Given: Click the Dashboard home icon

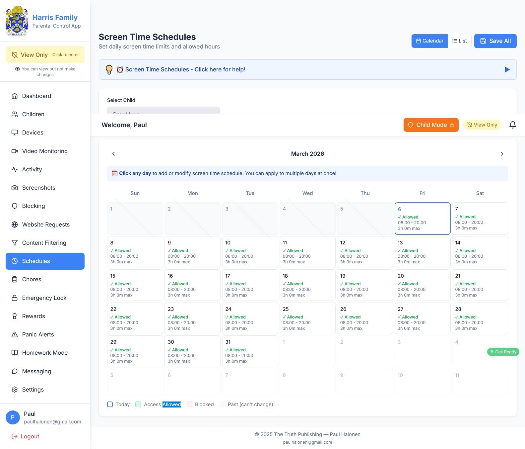Looking at the screenshot, I should [x=15, y=96].
